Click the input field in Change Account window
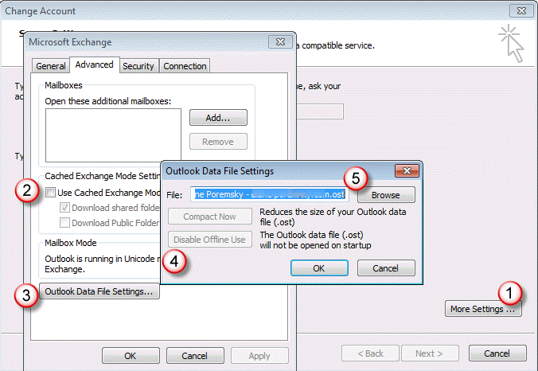 [320, 111]
